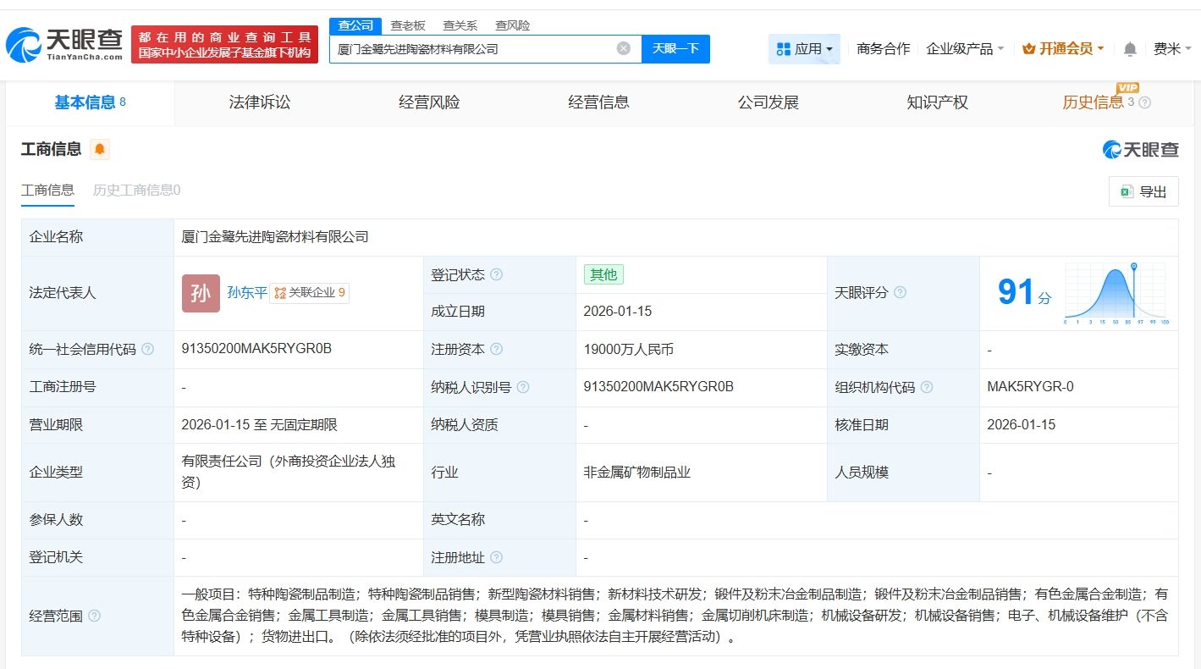Click help icon beside 登记状态
Viewport: 1201px width, 669px height.
497,275
